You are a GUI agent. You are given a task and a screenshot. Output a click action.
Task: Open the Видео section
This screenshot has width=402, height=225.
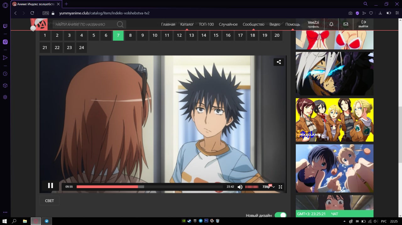(275, 24)
